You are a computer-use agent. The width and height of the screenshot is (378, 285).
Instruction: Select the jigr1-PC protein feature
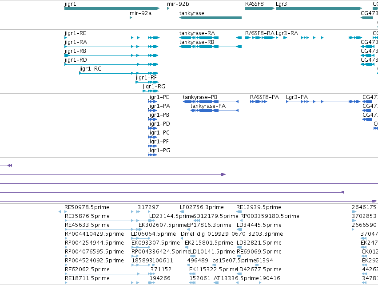tap(152, 137)
